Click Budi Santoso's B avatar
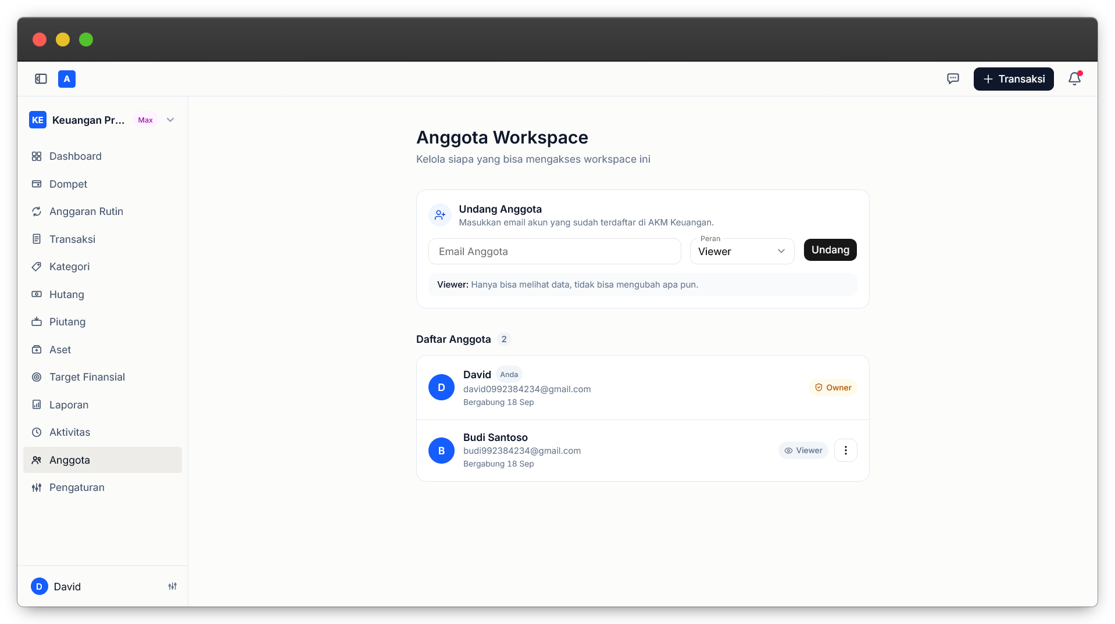This screenshot has width=1115, height=624. point(441,451)
